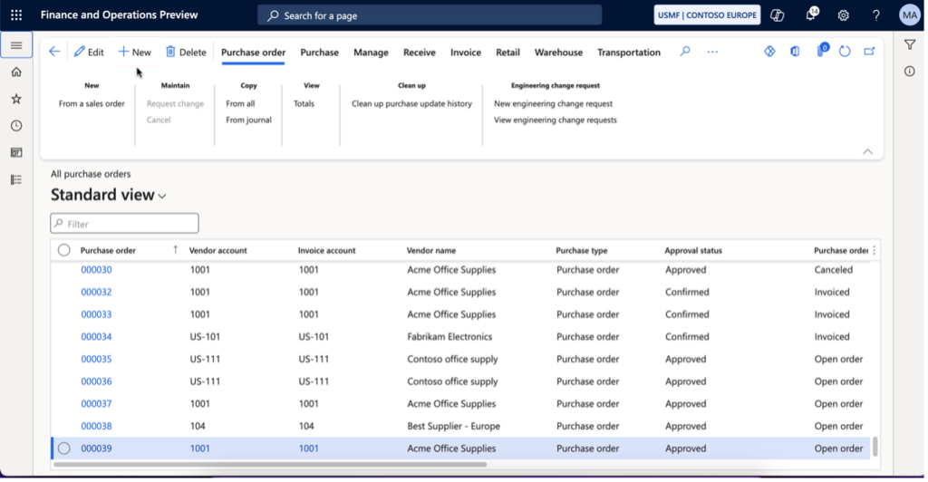
Task: Switch to the Retail tab
Action: pos(507,52)
